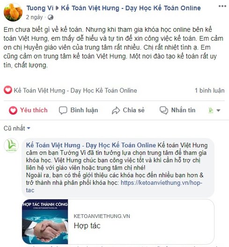Click the page logo in the identity selector
Screen dimensions: 229x247
pos(211,110)
